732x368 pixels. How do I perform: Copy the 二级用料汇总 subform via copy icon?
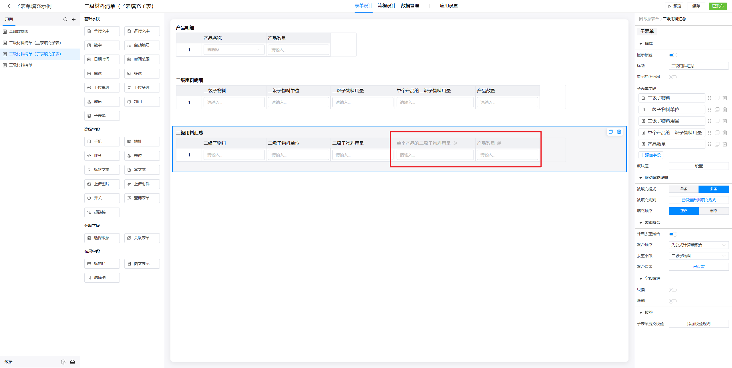[x=611, y=132]
